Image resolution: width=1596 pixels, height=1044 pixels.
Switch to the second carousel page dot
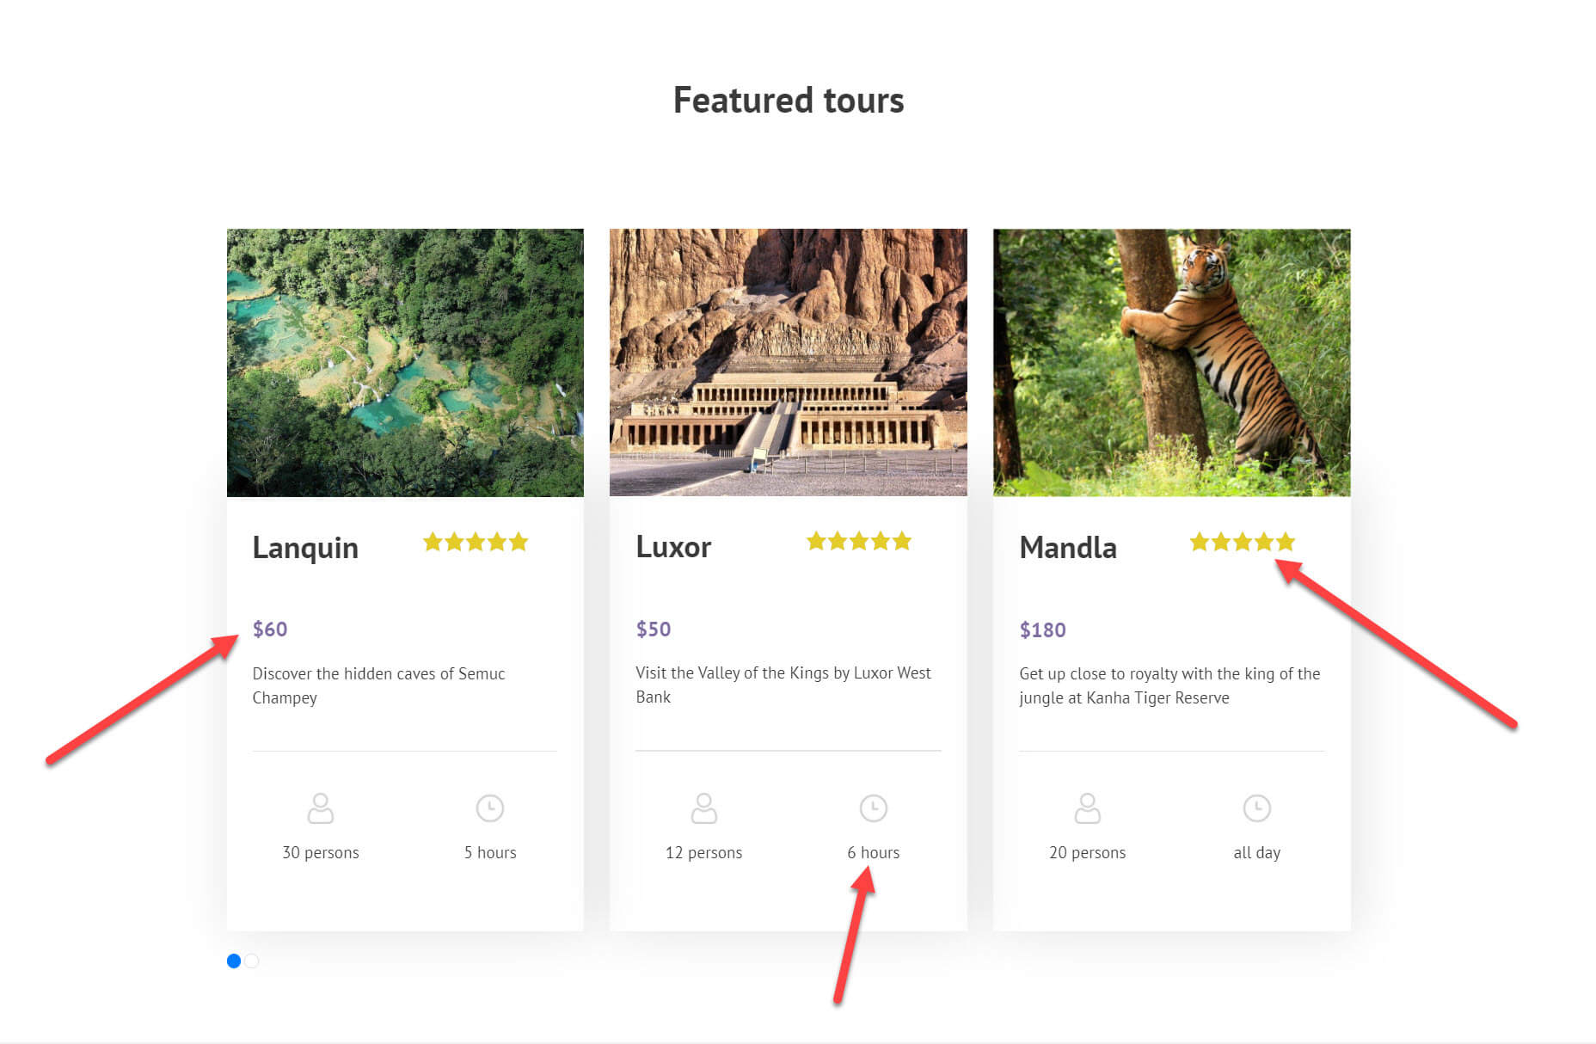click(252, 961)
